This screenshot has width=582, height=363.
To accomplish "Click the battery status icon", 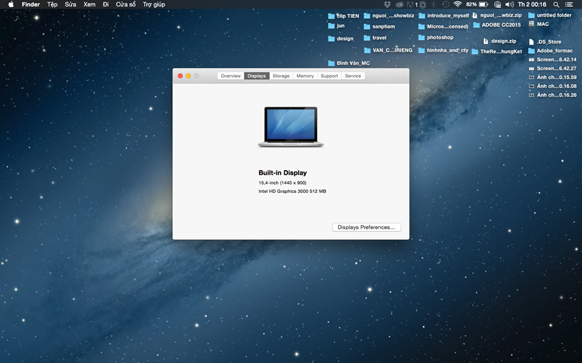I will [483, 4].
